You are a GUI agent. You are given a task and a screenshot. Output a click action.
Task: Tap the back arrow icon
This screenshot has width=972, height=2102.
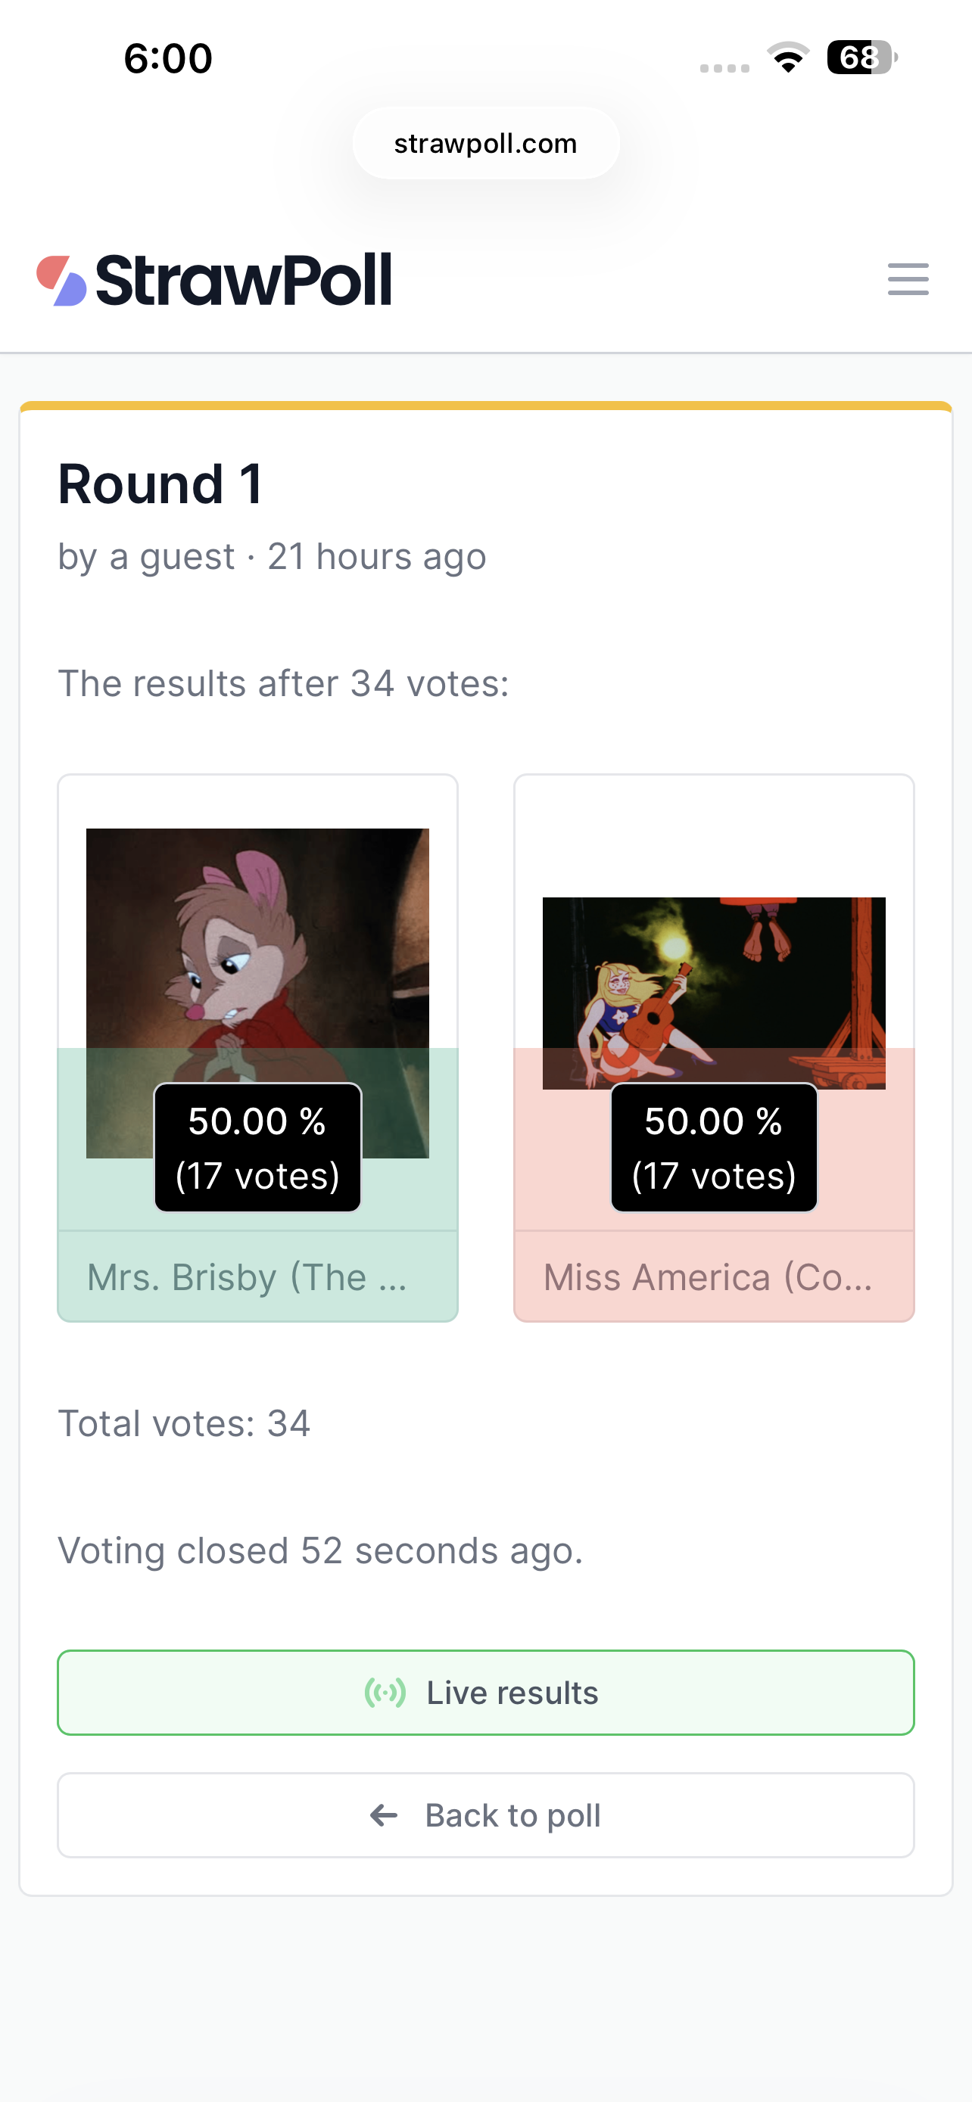[384, 1814]
